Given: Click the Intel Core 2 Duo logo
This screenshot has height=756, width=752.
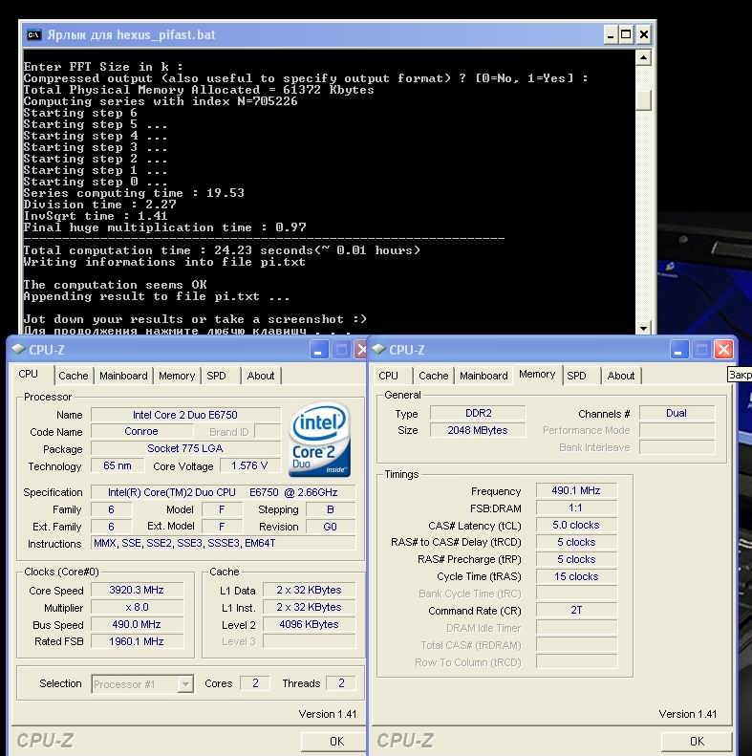Looking at the screenshot, I should click(319, 440).
